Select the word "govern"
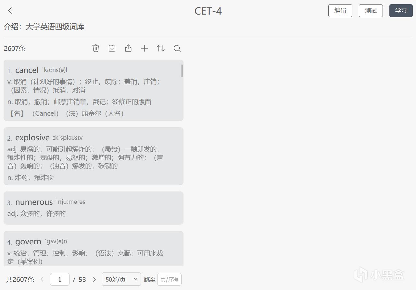Image resolution: width=416 pixels, height=290 pixels. pyautogui.click(x=28, y=242)
